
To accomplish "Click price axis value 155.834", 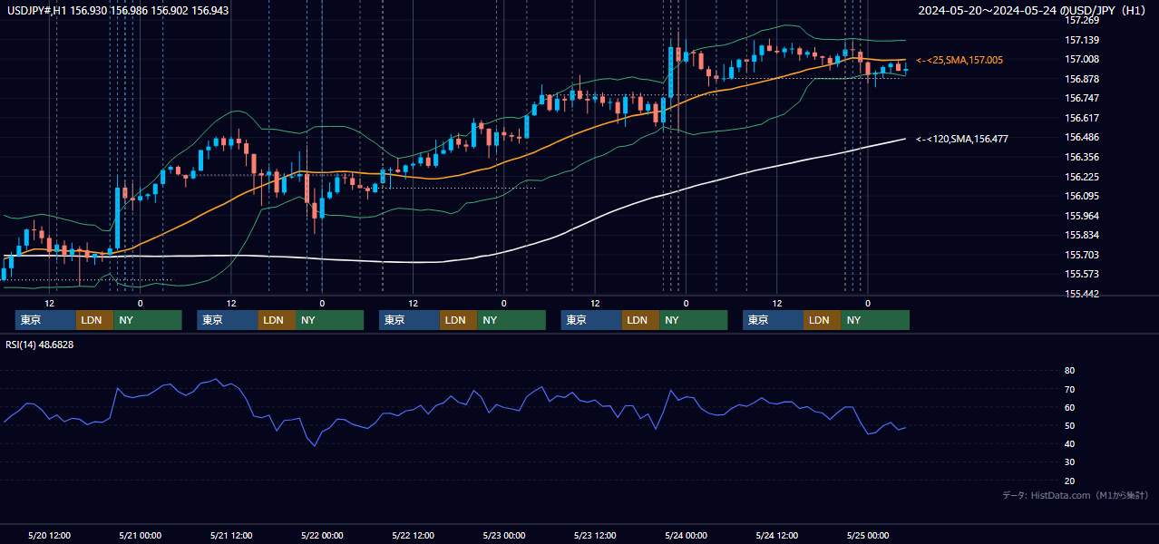I will (x=1082, y=235).
